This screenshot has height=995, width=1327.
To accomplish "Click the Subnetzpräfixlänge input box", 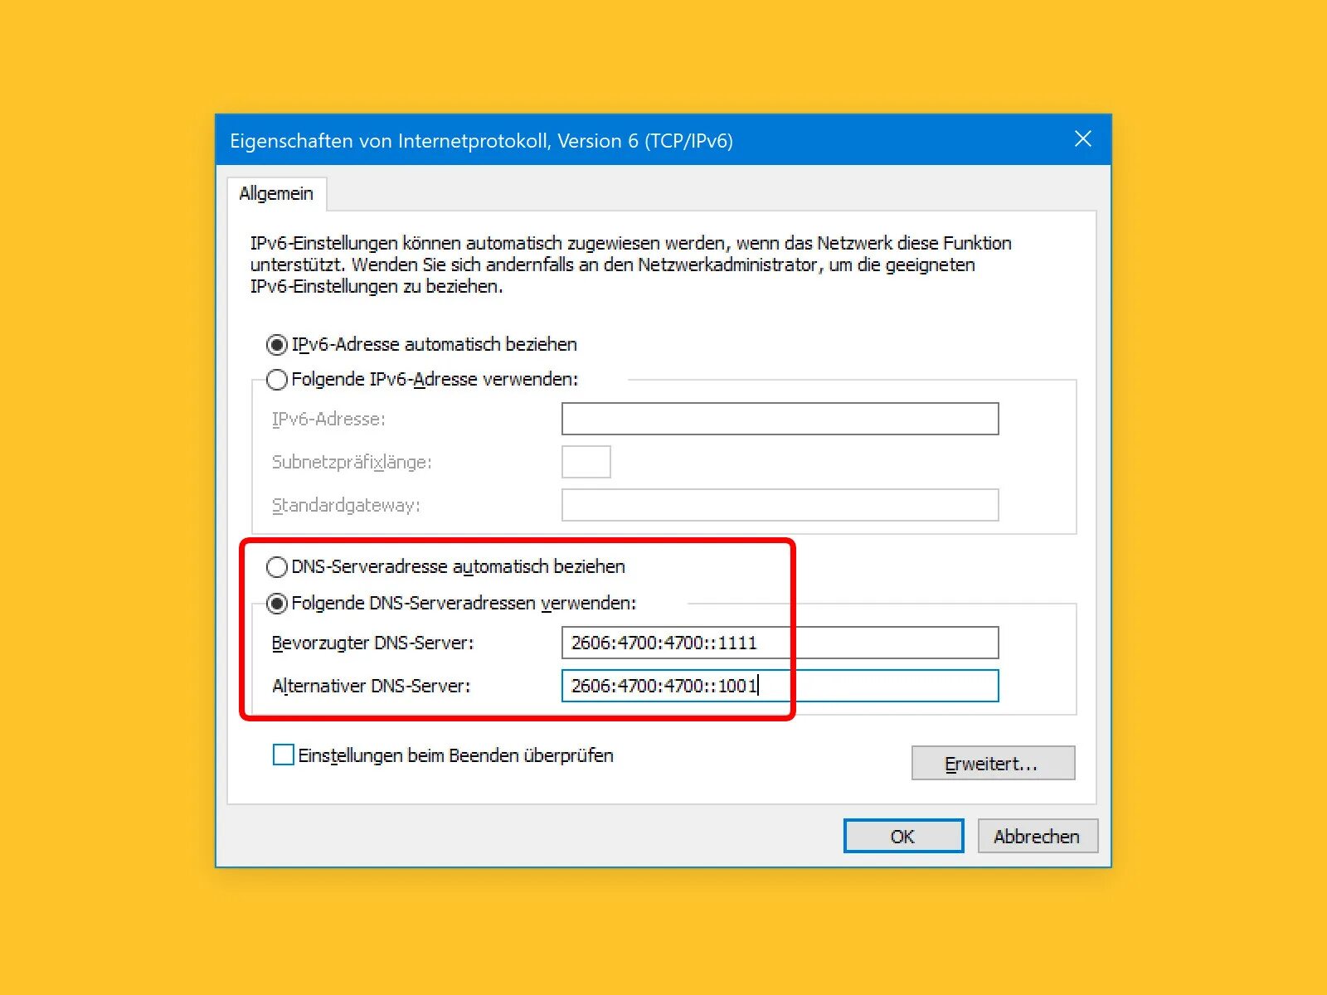I will pos(586,462).
